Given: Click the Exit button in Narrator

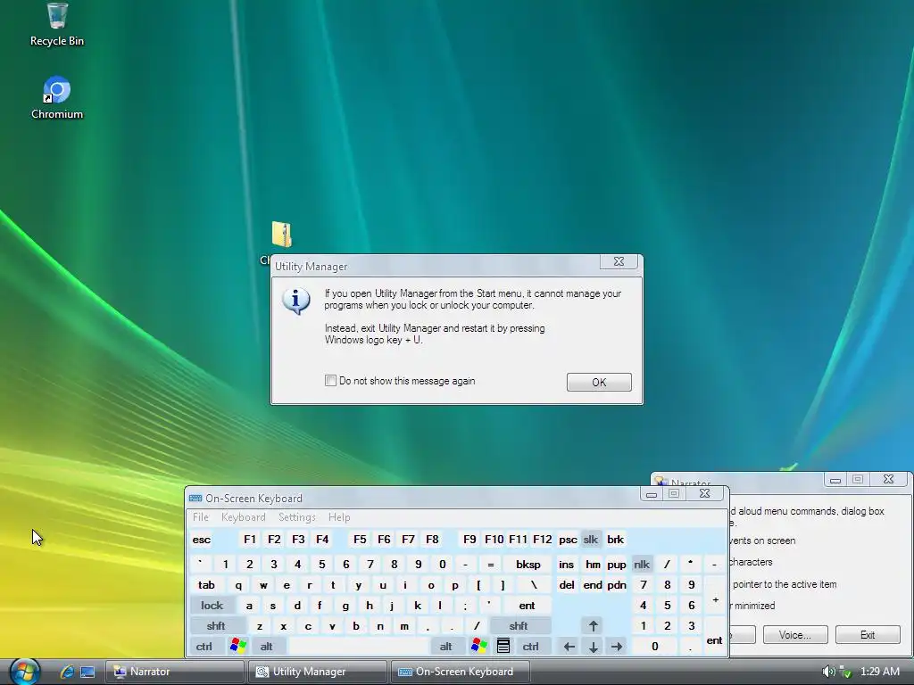Looking at the screenshot, I should (868, 634).
